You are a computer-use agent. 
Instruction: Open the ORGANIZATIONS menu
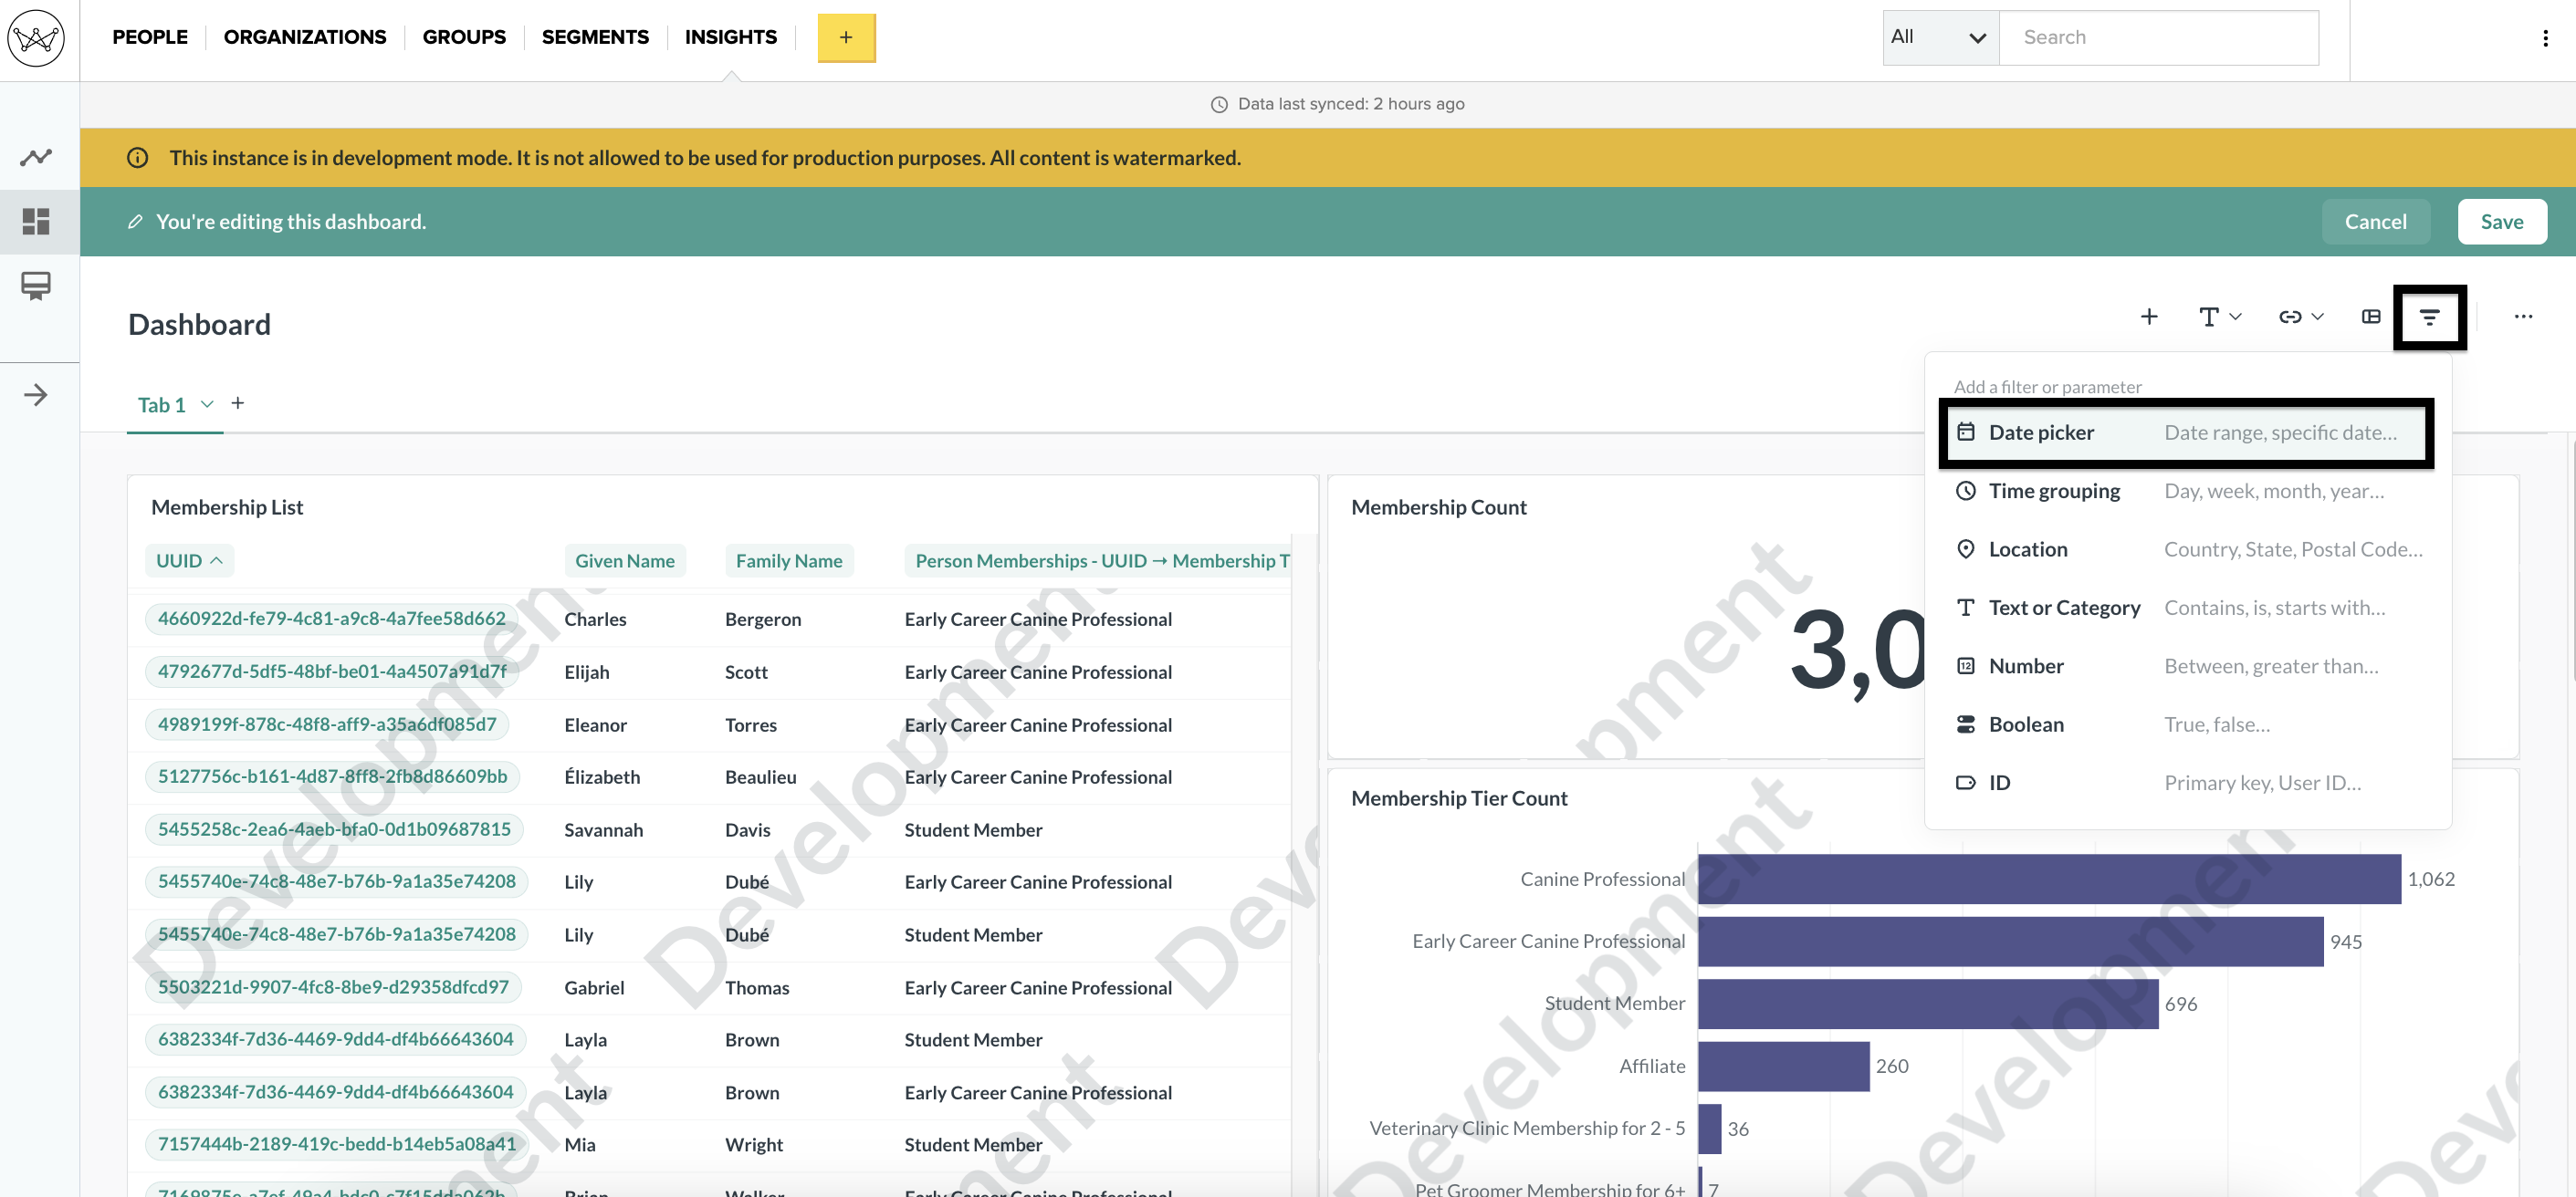[x=305, y=37]
